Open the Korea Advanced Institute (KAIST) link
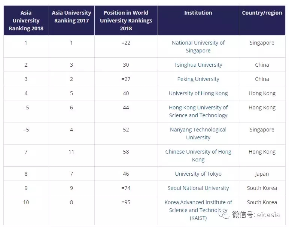This screenshot has width=289, height=227. [x=198, y=210]
